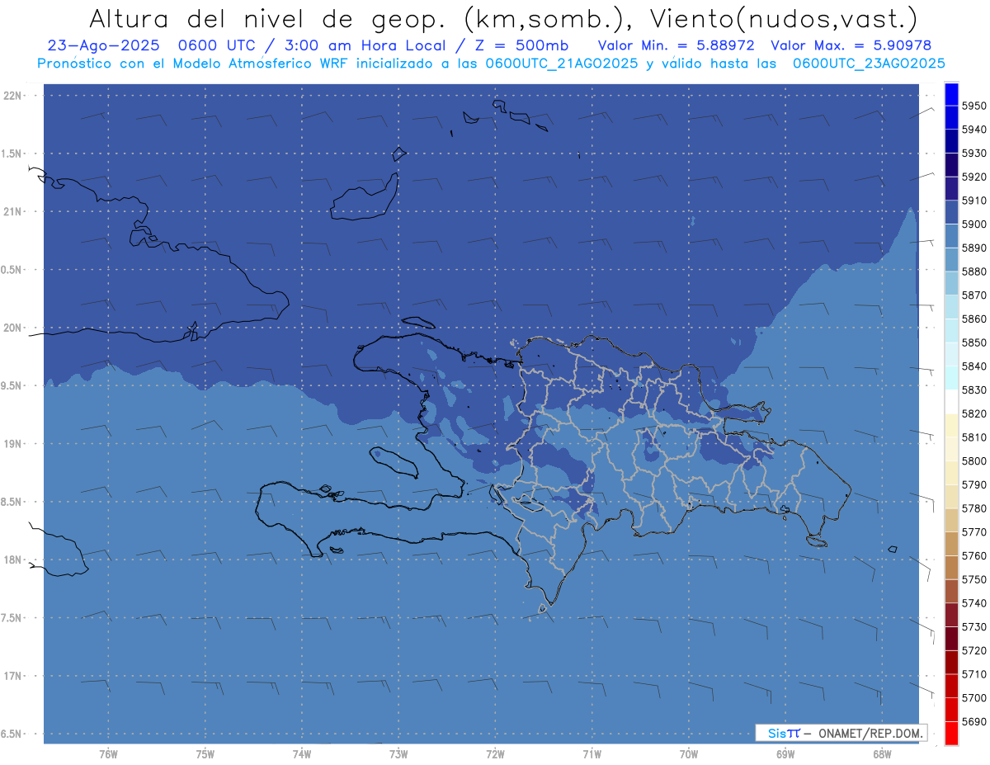This screenshot has width=990, height=765.
Task: Click the '22N' latitude label
Action: tap(13, 95)
